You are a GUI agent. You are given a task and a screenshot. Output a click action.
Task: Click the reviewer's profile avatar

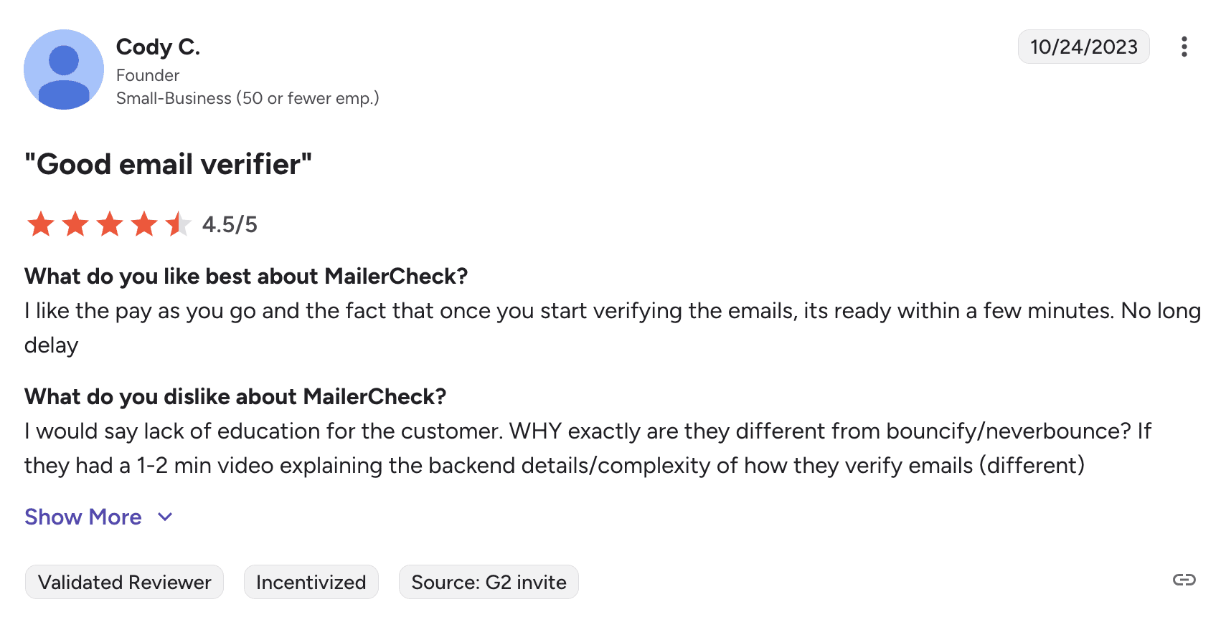[x=64, y=70]
